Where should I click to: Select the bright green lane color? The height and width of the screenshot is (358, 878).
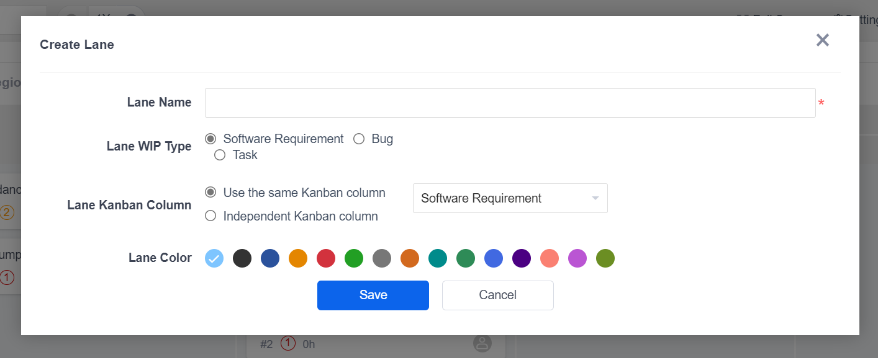tap(354, 258)
